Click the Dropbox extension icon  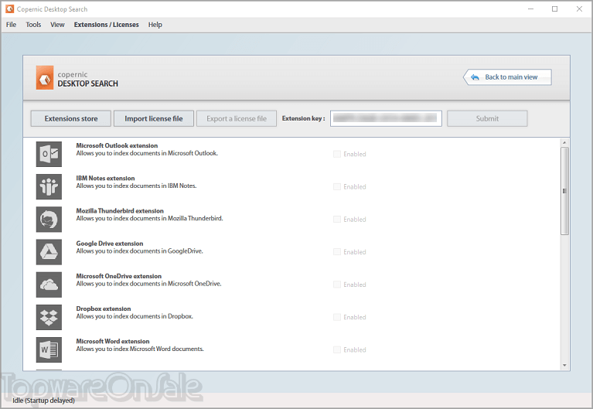(49, 317)
